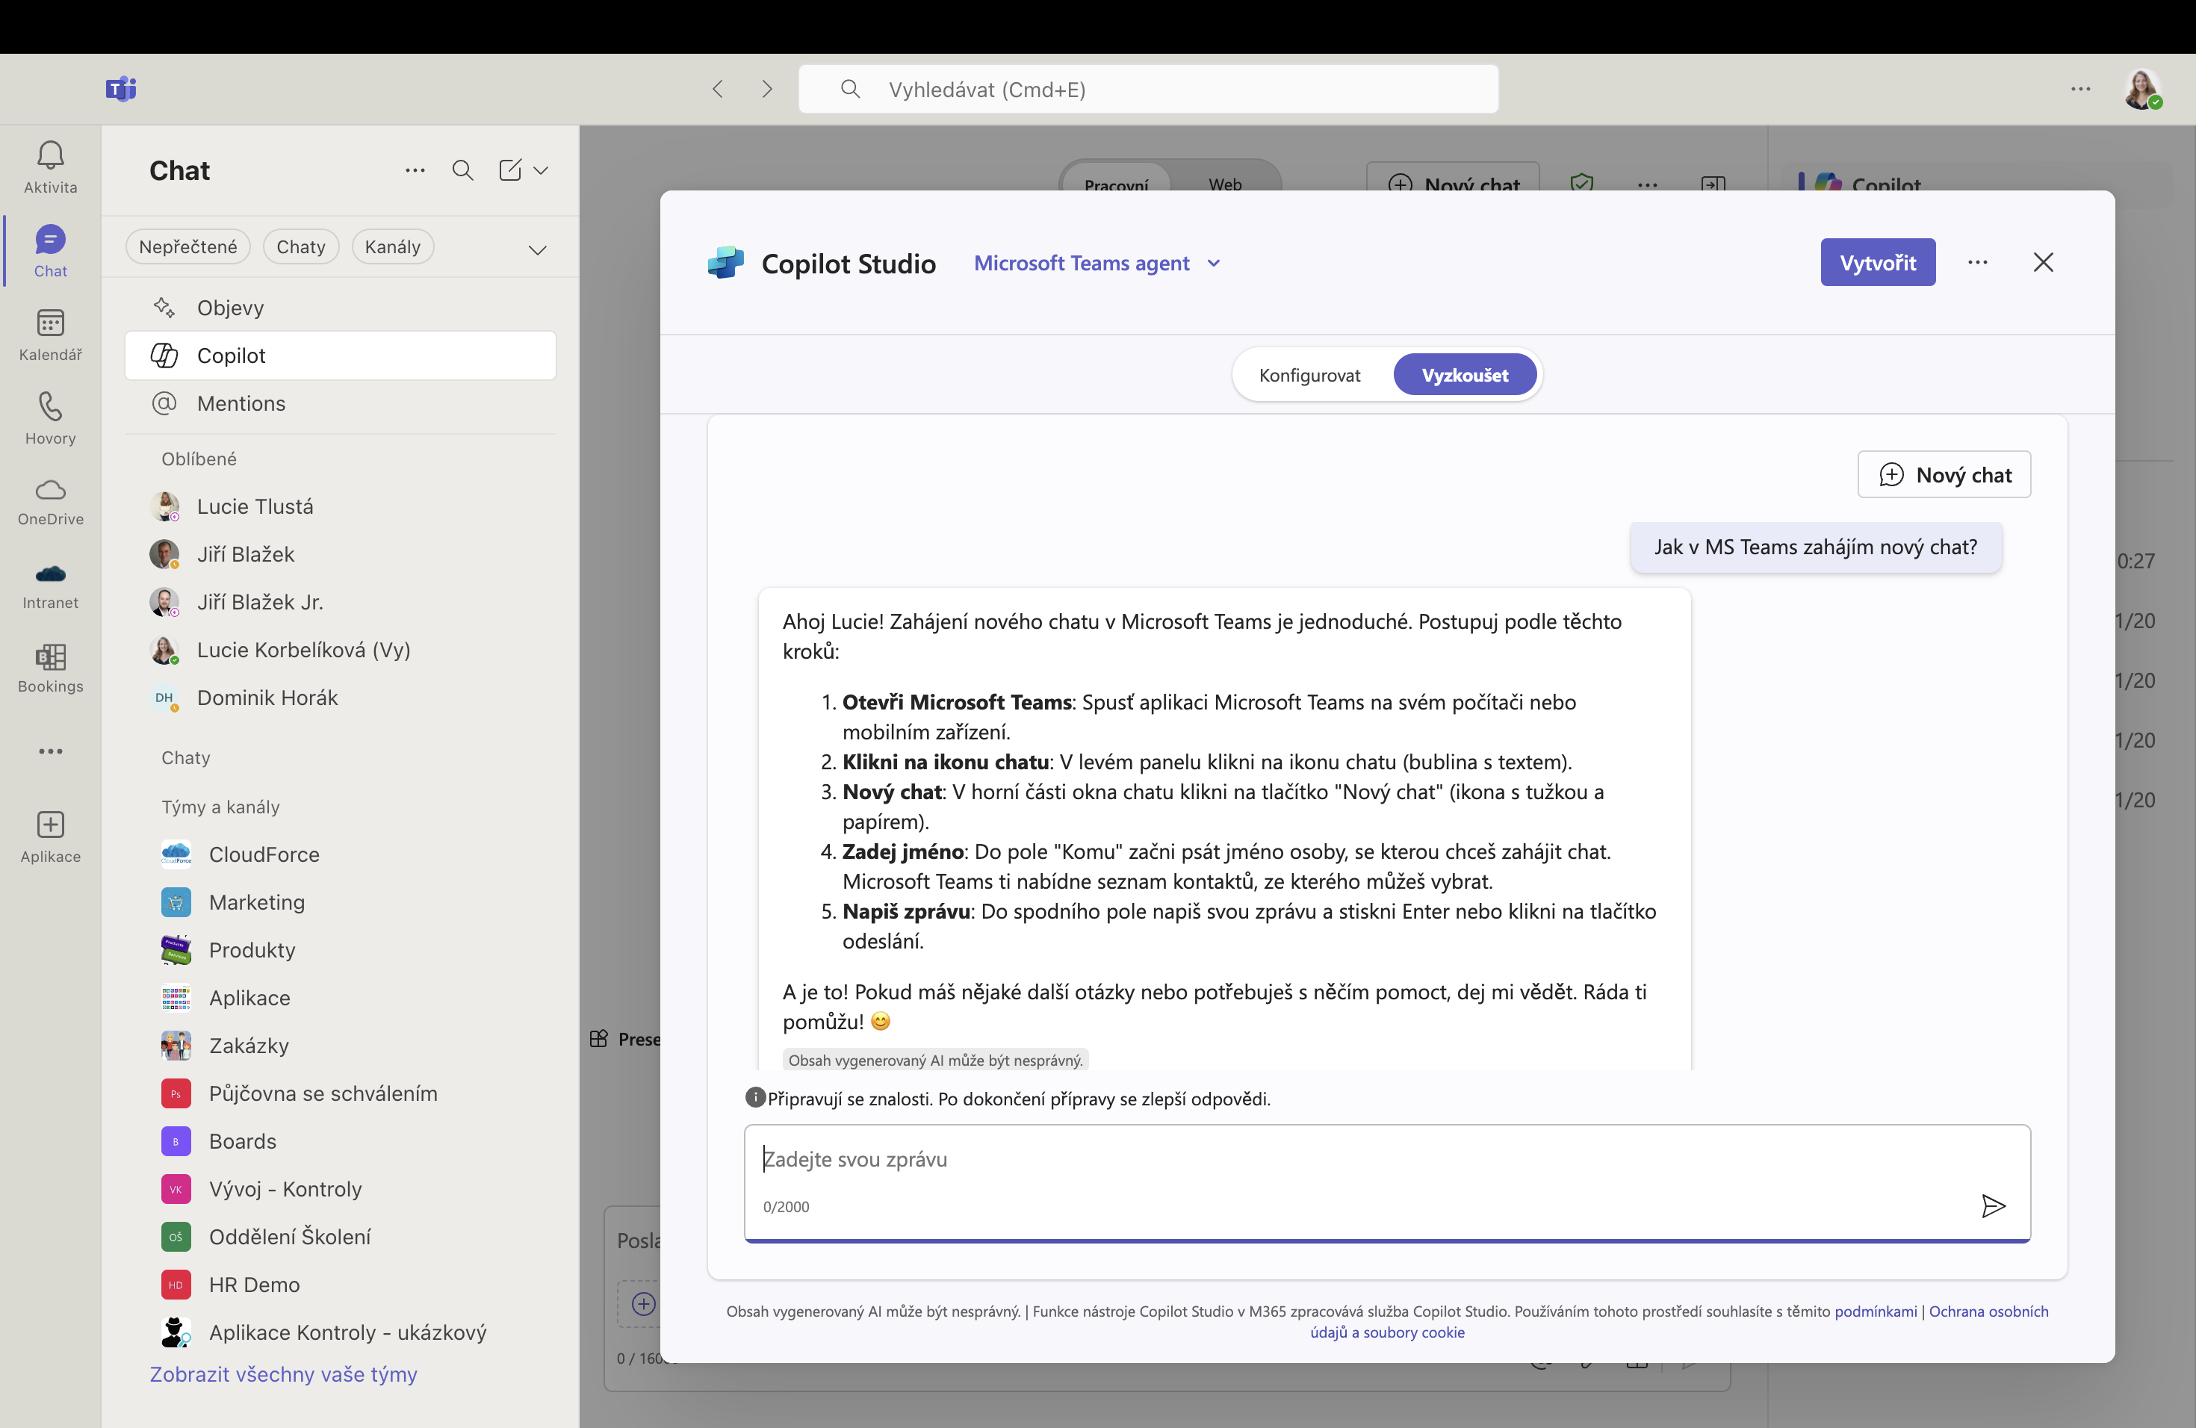This screenshot has height=1428, width=2196.
Task: Open Teams settings and more menu
Action: tap(2079, 89)
